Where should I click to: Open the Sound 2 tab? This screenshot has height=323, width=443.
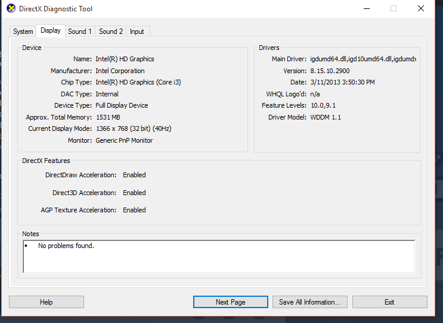coord(111,32)
